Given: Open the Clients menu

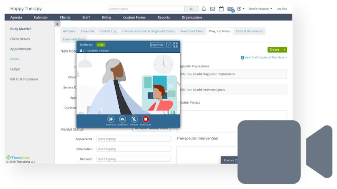Looking at the screenshot, I should (x=65, y=18).
